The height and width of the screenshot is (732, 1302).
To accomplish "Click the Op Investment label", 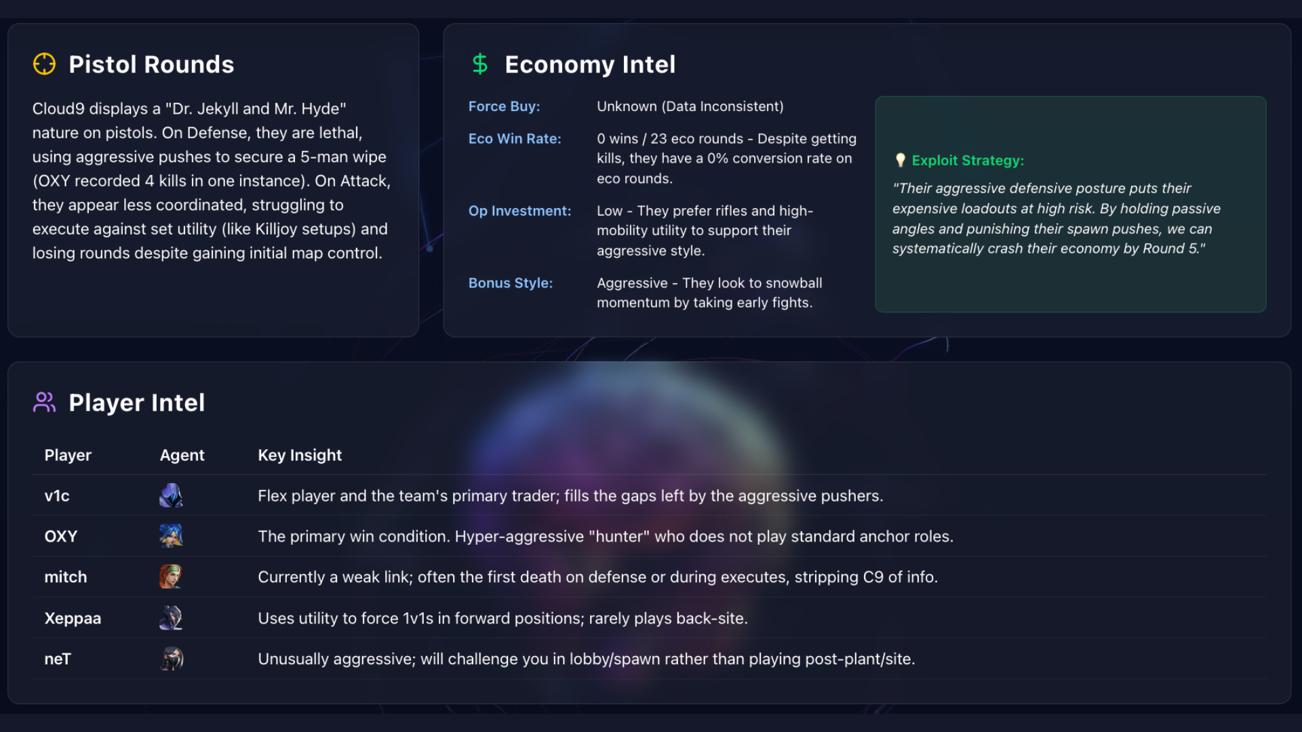I will [x=519, y=211].
